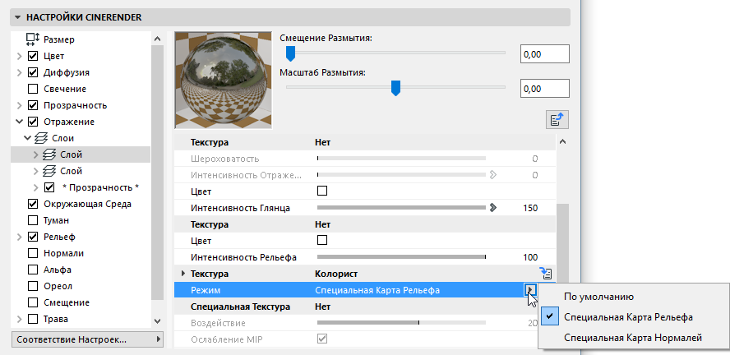Click the arrow button in Режим row
The height and width of the screenshot is (355, 730).
pyautogui.click(x=531, y=290)
